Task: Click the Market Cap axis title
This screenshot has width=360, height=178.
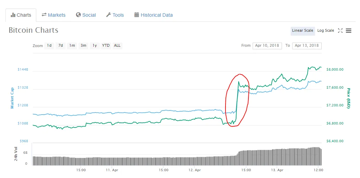Action: [x=12, y=98]
